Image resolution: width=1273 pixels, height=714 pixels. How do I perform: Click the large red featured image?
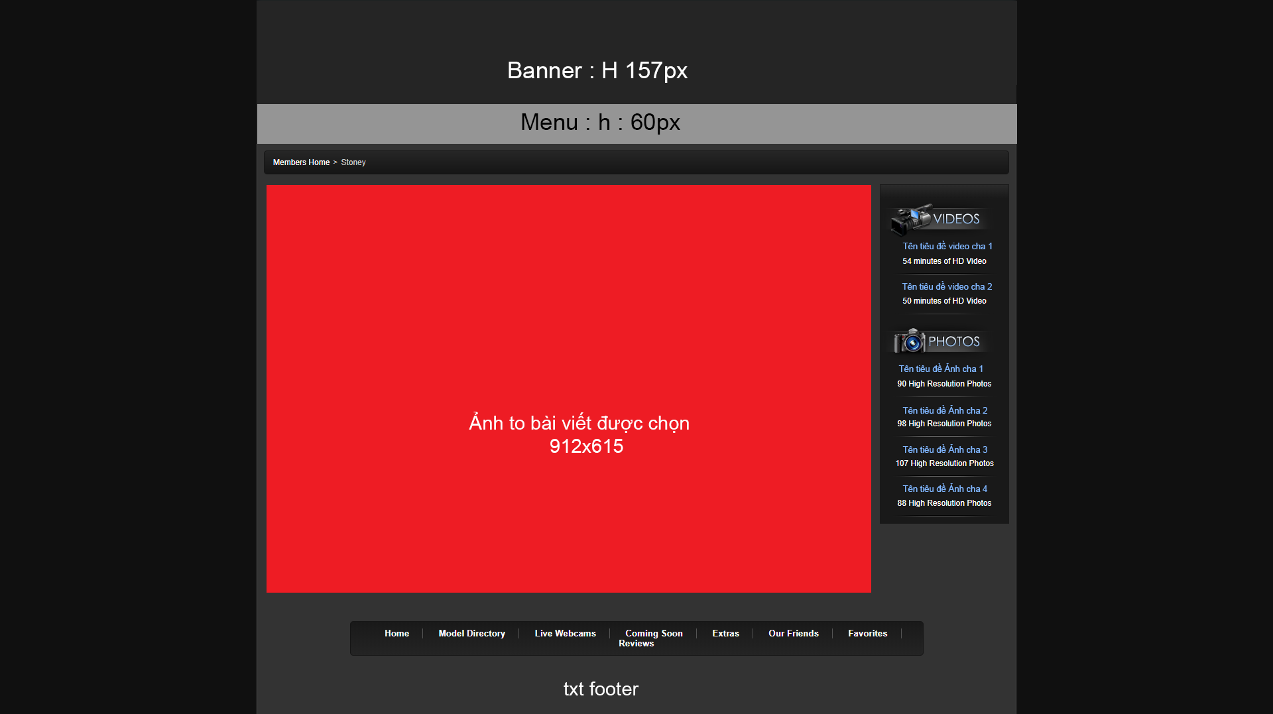pyautogui.click(x=569, y=388)
